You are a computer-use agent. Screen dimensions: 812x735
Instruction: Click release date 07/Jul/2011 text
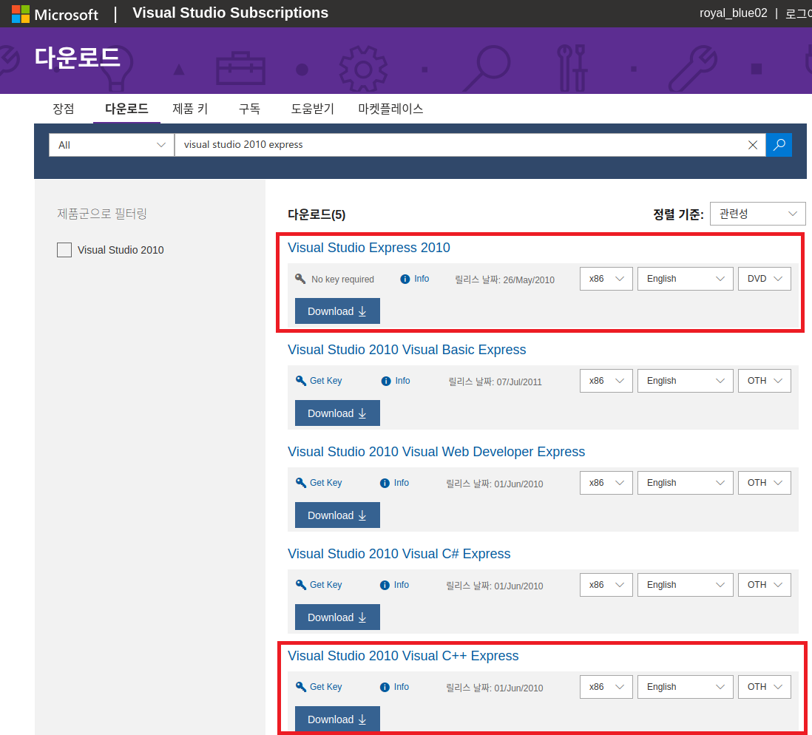[519, 382]
